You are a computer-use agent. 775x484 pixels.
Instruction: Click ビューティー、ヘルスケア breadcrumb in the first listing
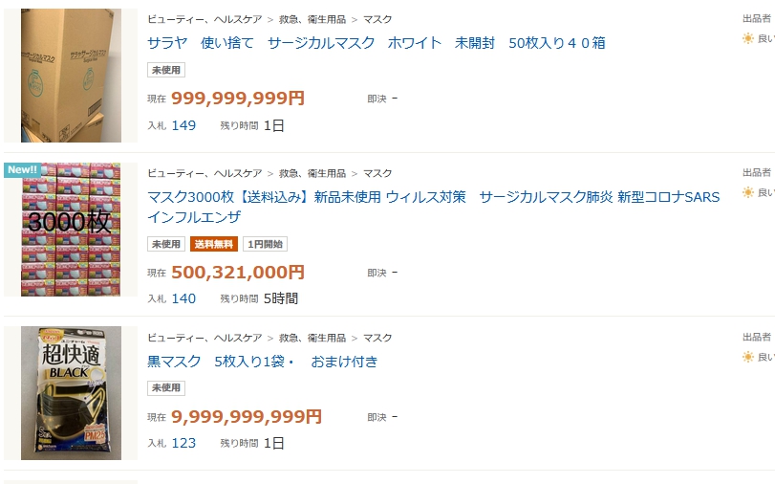tap(205, 19)
